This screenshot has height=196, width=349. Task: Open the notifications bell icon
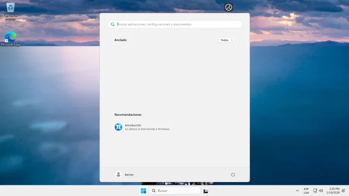(343, 191)
